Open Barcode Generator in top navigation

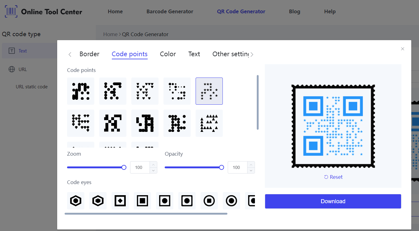[x=170, y=11]
